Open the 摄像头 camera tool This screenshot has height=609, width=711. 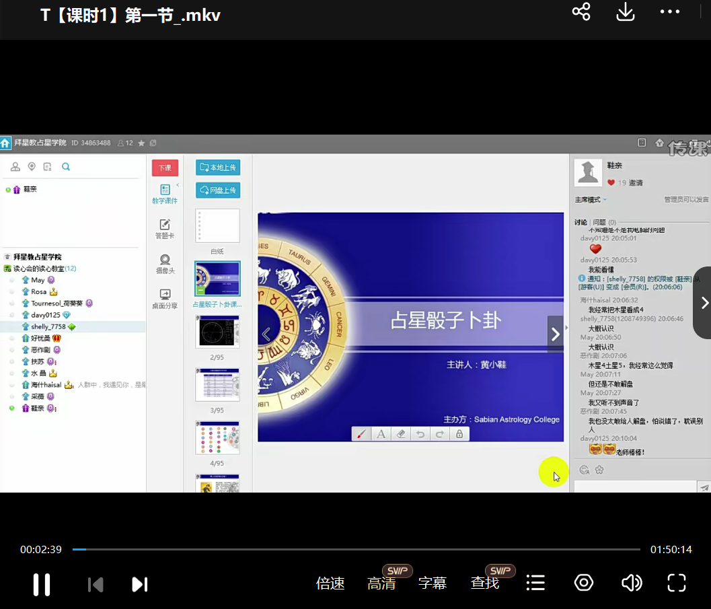(x=165, y=264)
